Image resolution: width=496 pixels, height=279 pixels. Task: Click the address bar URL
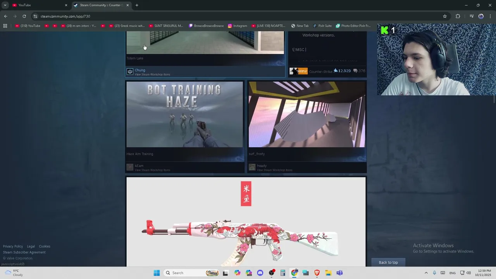[65, 16]
